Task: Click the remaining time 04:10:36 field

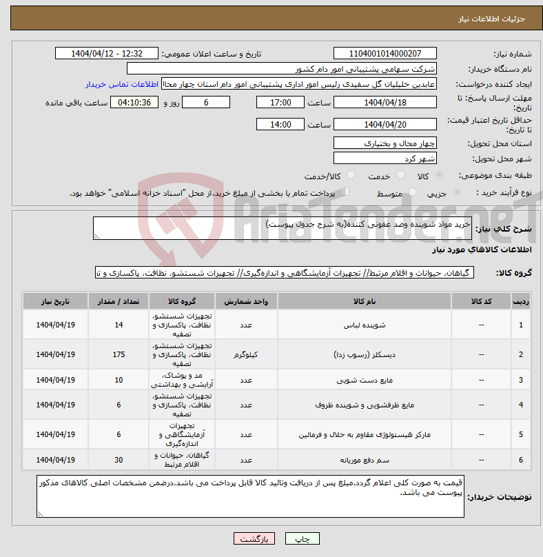Action: pyautogui.click(x=134, y=103)
